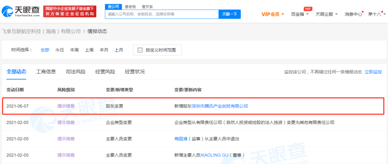
Task: Click the 天眼一下 search button
Action: [x=230, y=14]
